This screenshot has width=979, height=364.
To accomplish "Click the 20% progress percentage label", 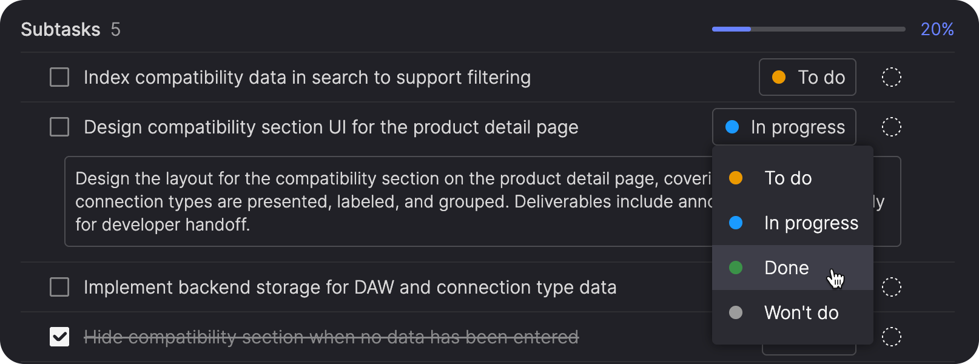I will point(937,29).
